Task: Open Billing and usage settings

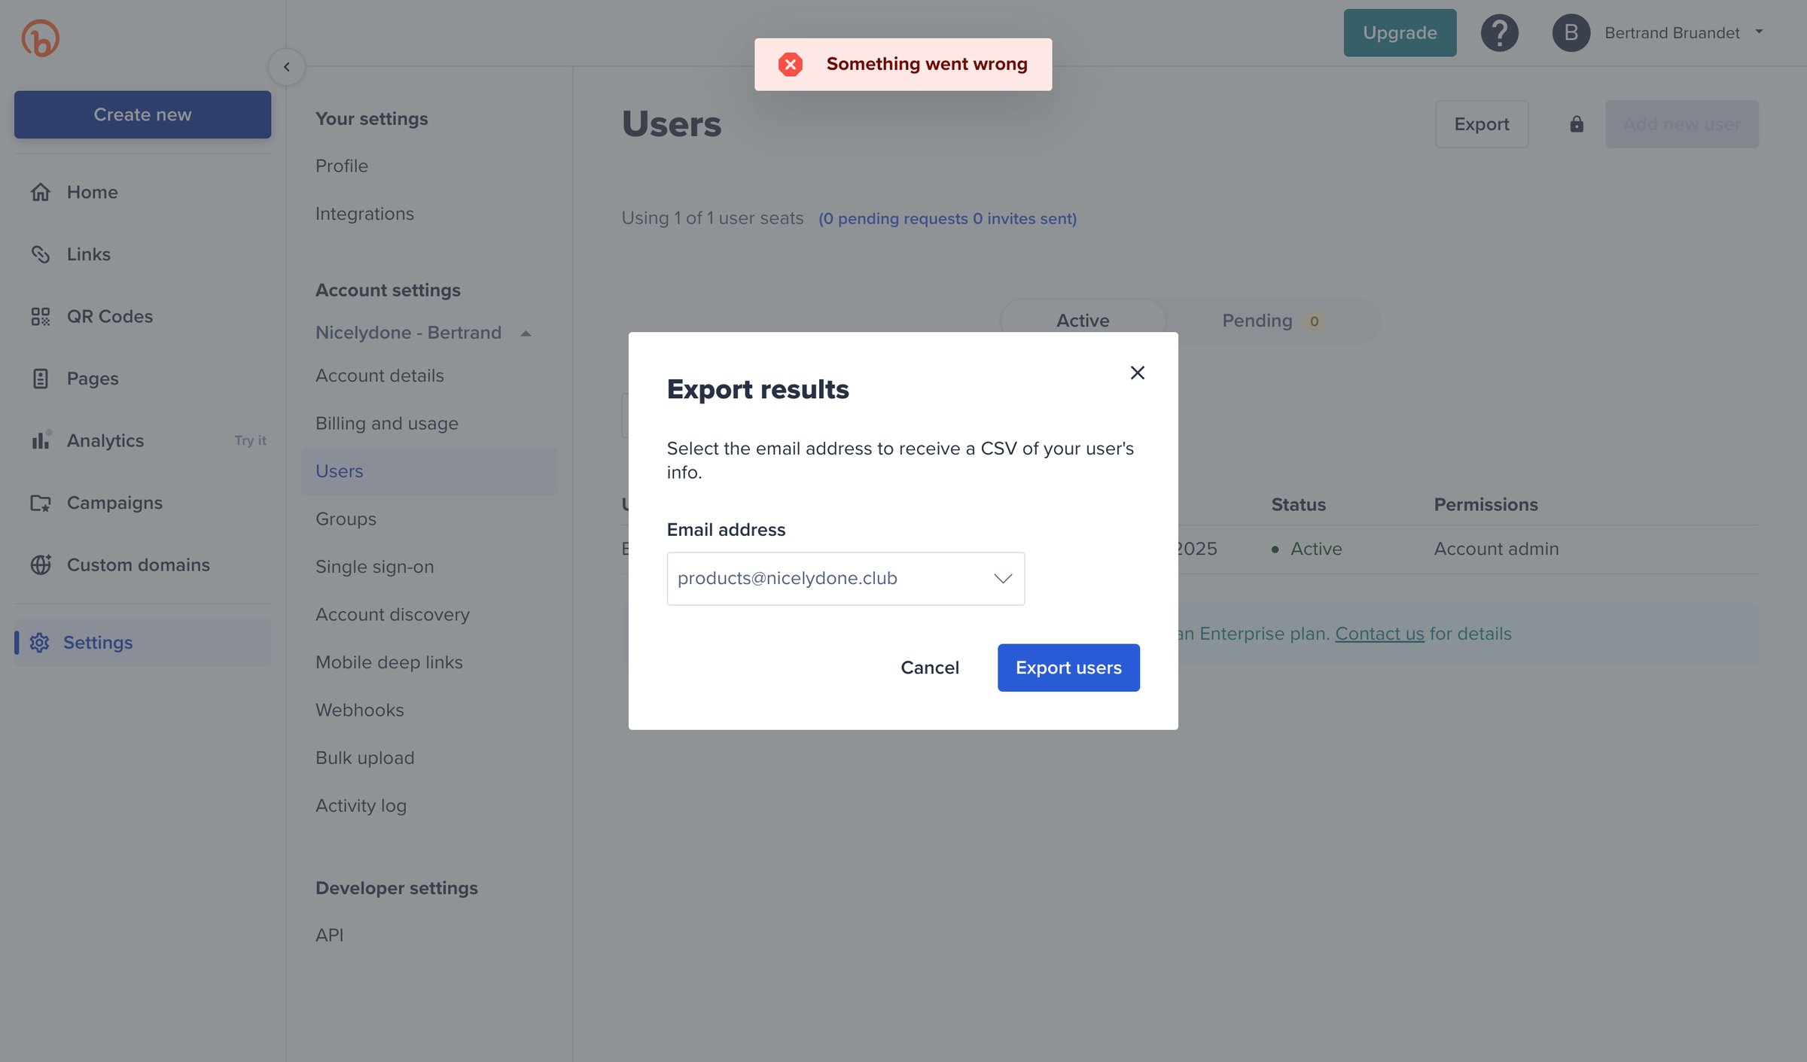Action: [x=387, y=423]
